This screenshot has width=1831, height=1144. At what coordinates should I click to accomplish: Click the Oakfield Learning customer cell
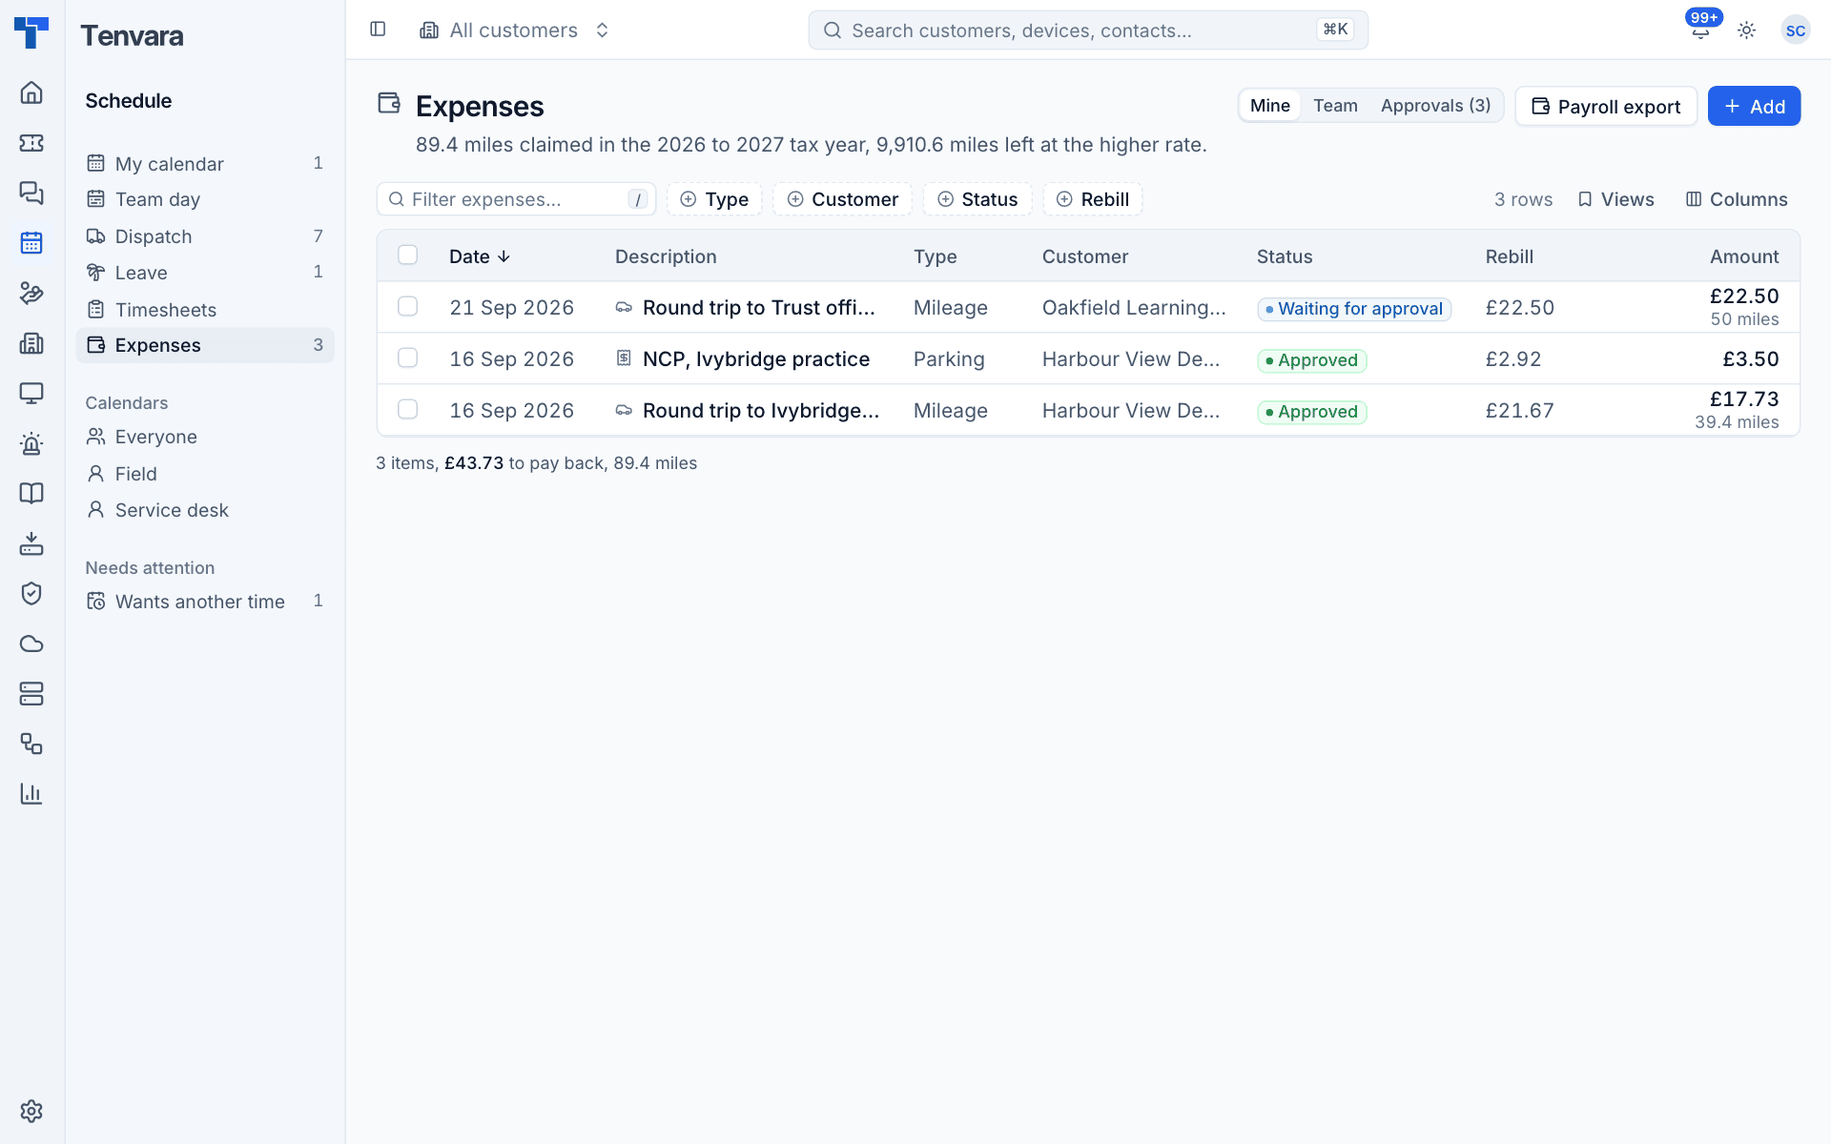(1134, 308)
